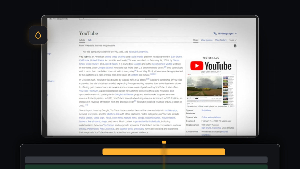Switch to the Article tab
The image size is (300, 169).
pos(82,40)
